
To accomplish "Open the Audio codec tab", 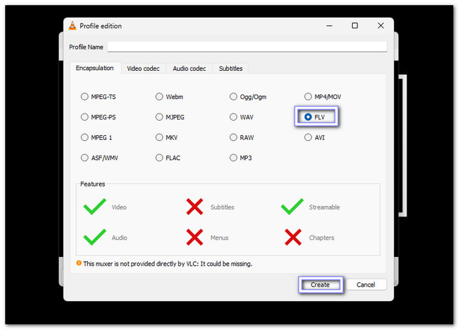I will [189, 68].
